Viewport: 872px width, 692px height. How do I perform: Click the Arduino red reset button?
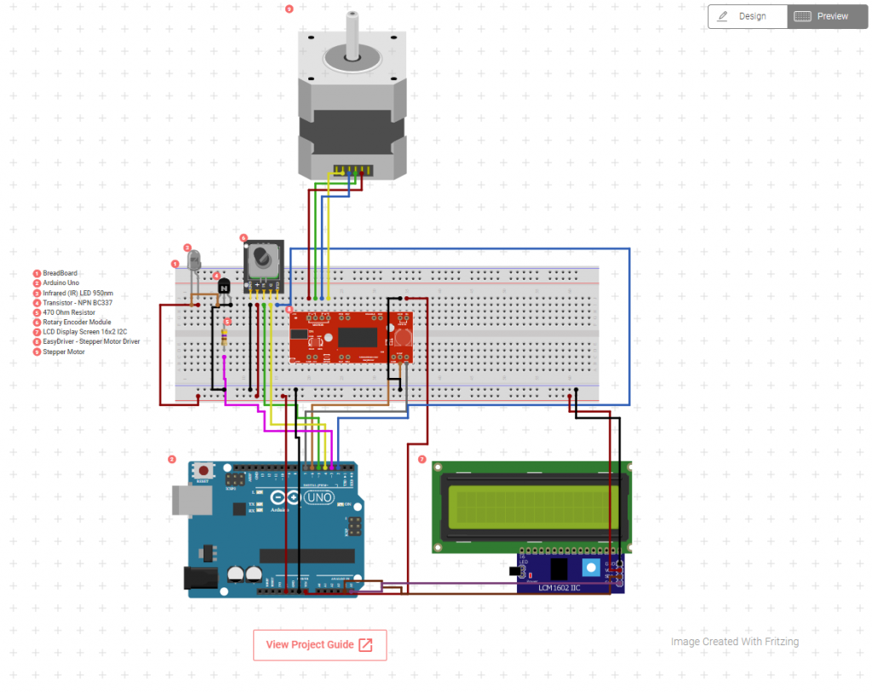pyautogui.click(x=204, y=471)
